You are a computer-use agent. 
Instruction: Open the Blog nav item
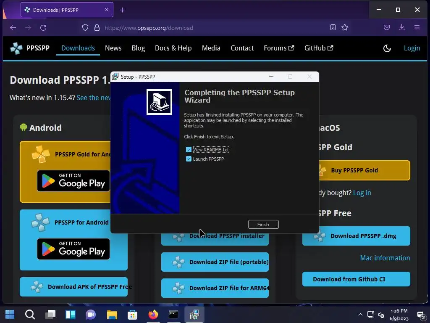138,48
